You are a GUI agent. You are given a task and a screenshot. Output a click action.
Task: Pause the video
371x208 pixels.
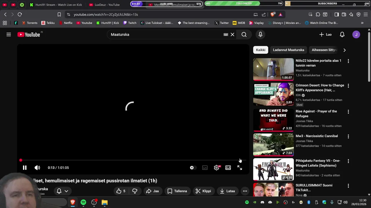click(x=25, y=168)
